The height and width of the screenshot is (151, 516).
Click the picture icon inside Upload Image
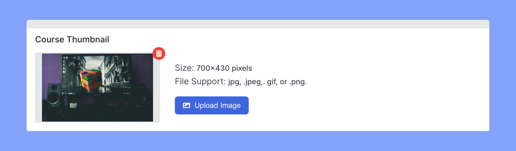[186, 105]
